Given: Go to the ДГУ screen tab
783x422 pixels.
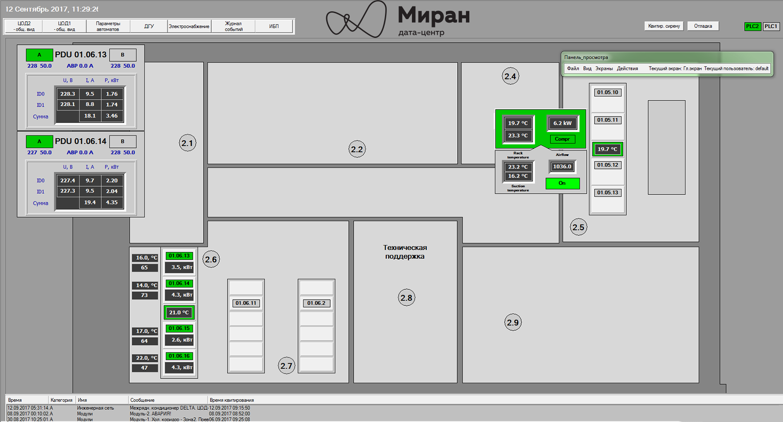Looking at the screenshot, I should coord(149,26).
